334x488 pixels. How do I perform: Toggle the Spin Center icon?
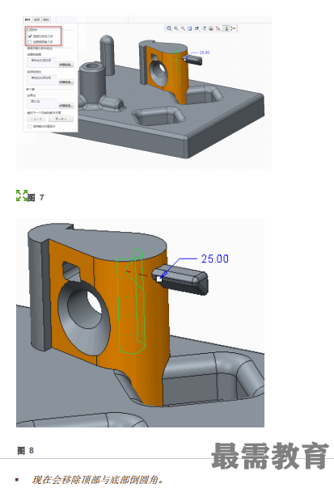click(x=233, y=28)
